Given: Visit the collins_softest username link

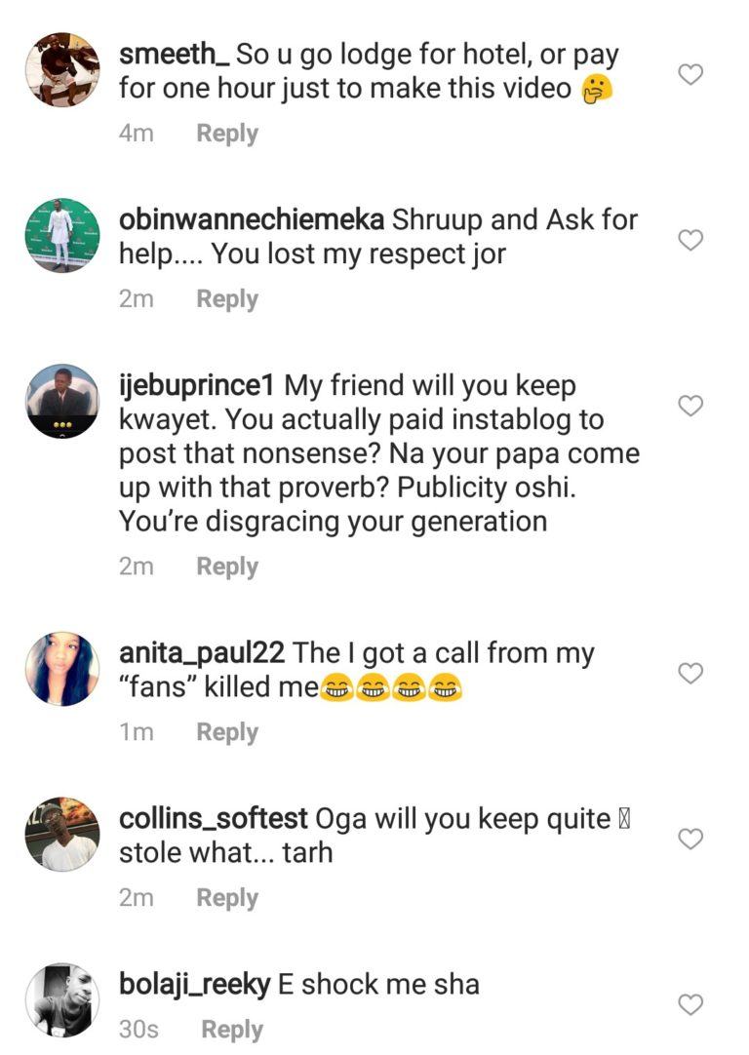Looking at the screenshot, I should click(214, 819).
